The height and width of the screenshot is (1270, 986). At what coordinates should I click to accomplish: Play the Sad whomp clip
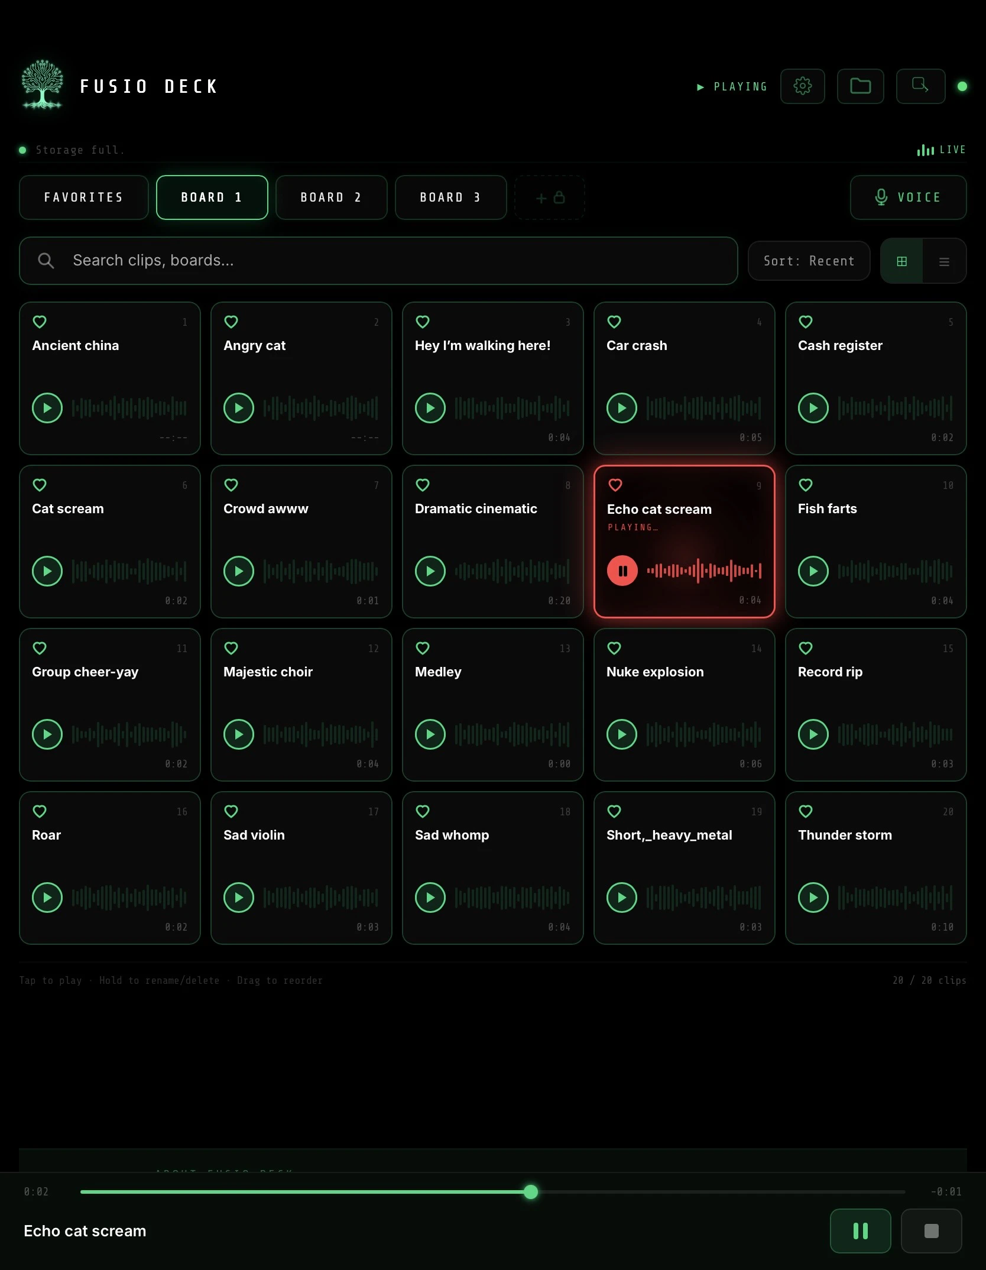pyautogui.click(x=430, y=898)
